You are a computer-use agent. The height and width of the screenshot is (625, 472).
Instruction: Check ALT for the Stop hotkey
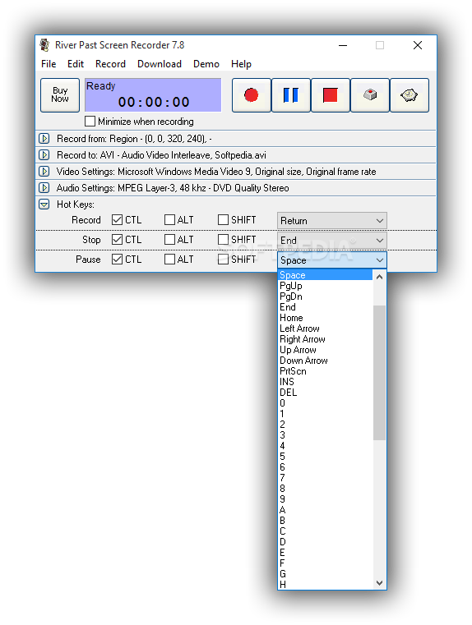tap(169, 240)
